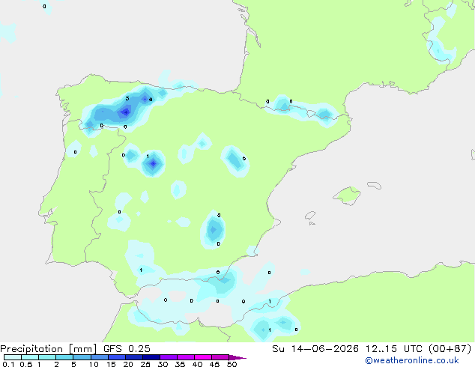Image resolution: width=475 pixels, height=367 pixels.
Task: Click the 15–20 mm legend swatch
Action: pos(116,357)
